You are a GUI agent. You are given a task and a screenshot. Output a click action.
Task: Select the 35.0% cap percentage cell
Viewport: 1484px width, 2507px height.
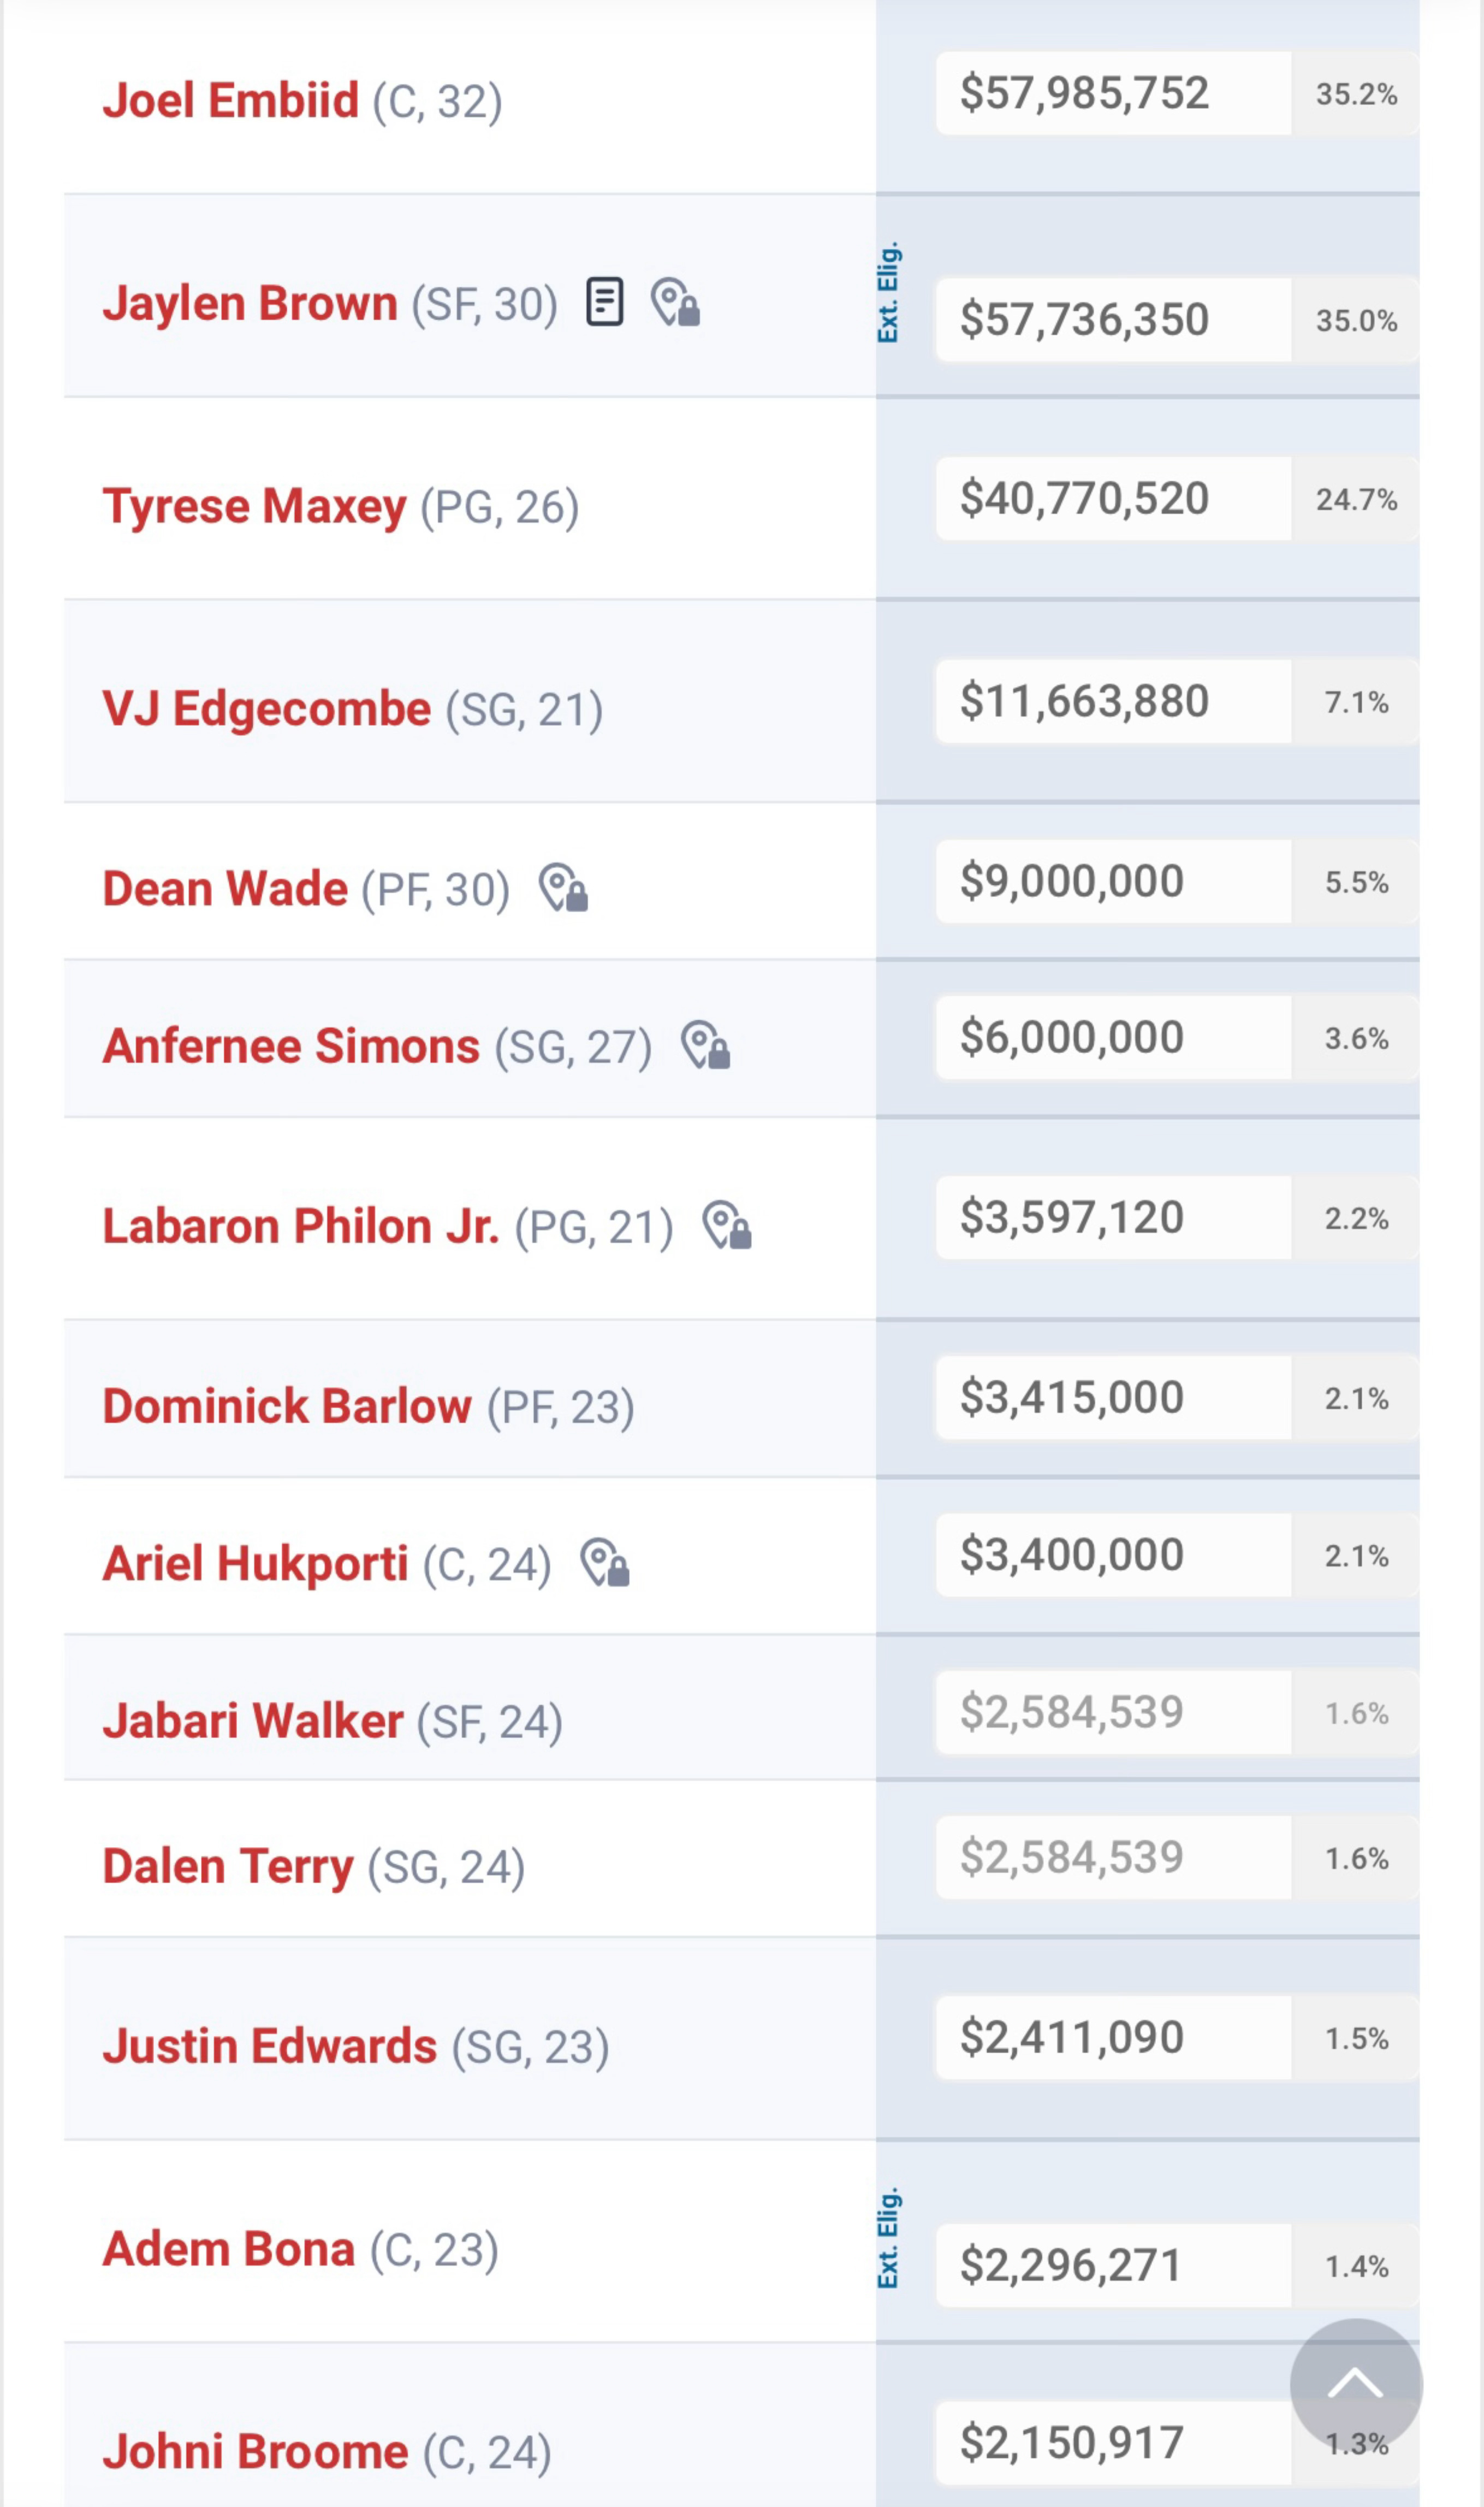[1356, 320]
